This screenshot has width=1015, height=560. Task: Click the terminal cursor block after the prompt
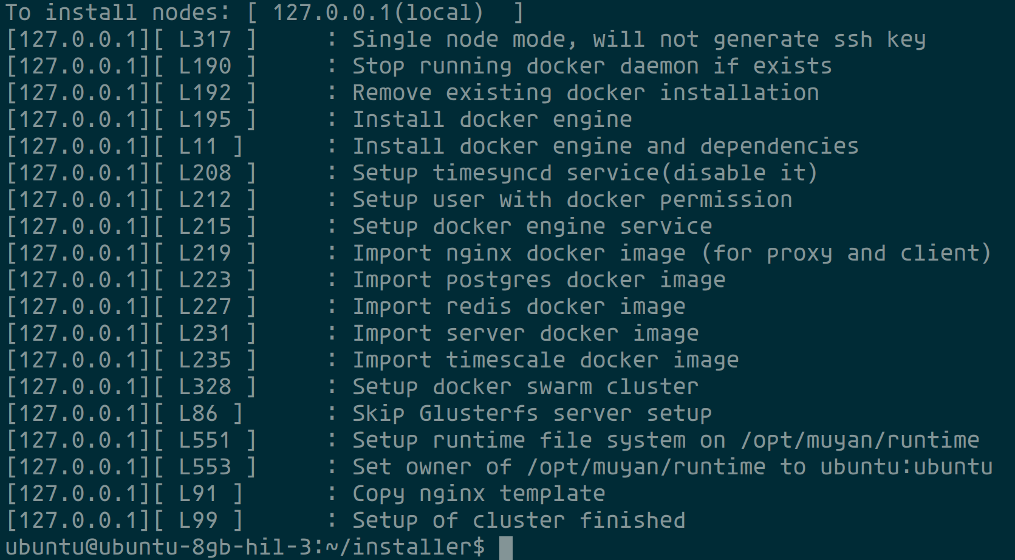click(x=505, y=547)
